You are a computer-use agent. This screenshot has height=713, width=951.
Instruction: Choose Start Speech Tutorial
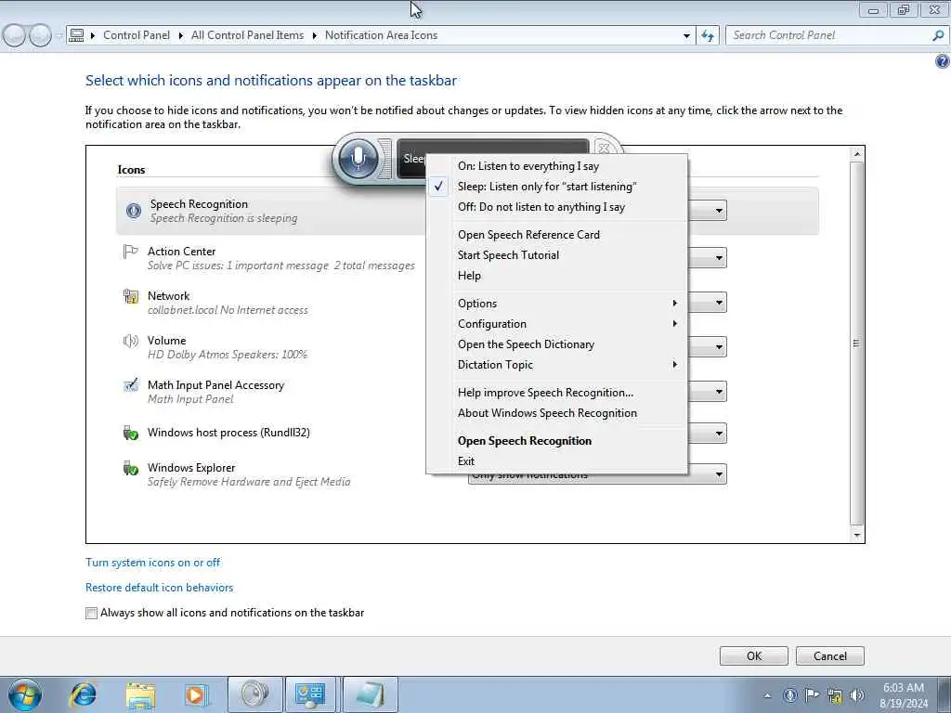pos(557,255)
